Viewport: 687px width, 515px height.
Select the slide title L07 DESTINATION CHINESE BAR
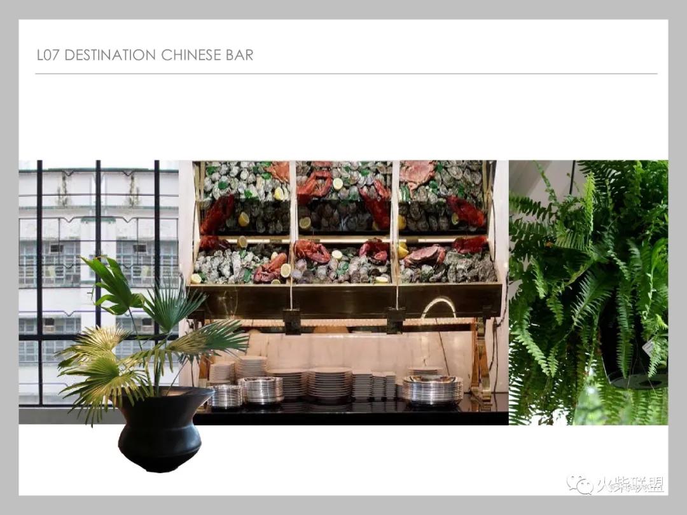pyautogui.click(x=145, y=55)
